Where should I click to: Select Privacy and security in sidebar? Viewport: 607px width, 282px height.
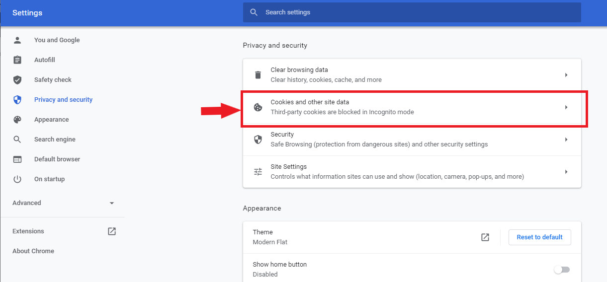[x=63, y=100]
